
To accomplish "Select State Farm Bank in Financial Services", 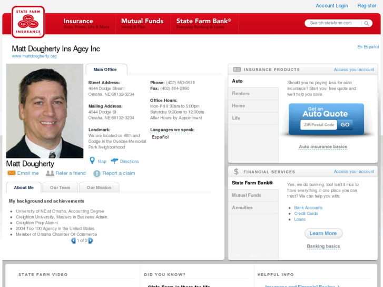I will [253, 183].
